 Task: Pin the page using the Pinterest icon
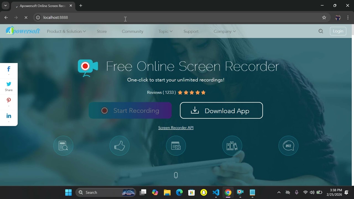(9, 100)
